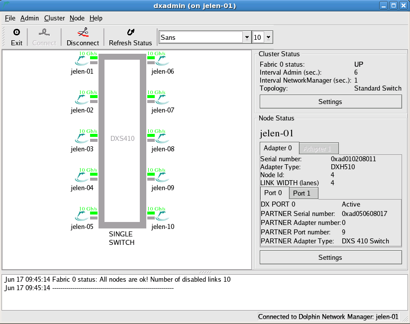Click partner serial number 0xad050608017

364,214
